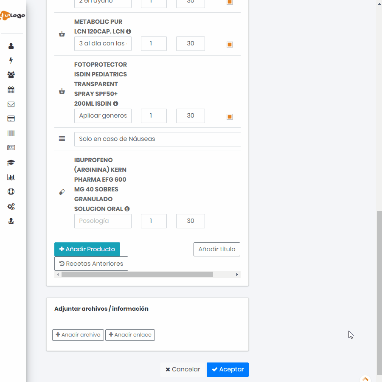The height and width of the screenshot is (382, 382).
Task: Click Añadir archivo button
Action: 78,335
